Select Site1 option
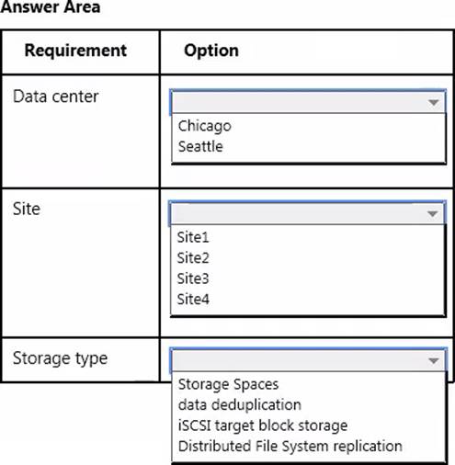 pos(193,237)
